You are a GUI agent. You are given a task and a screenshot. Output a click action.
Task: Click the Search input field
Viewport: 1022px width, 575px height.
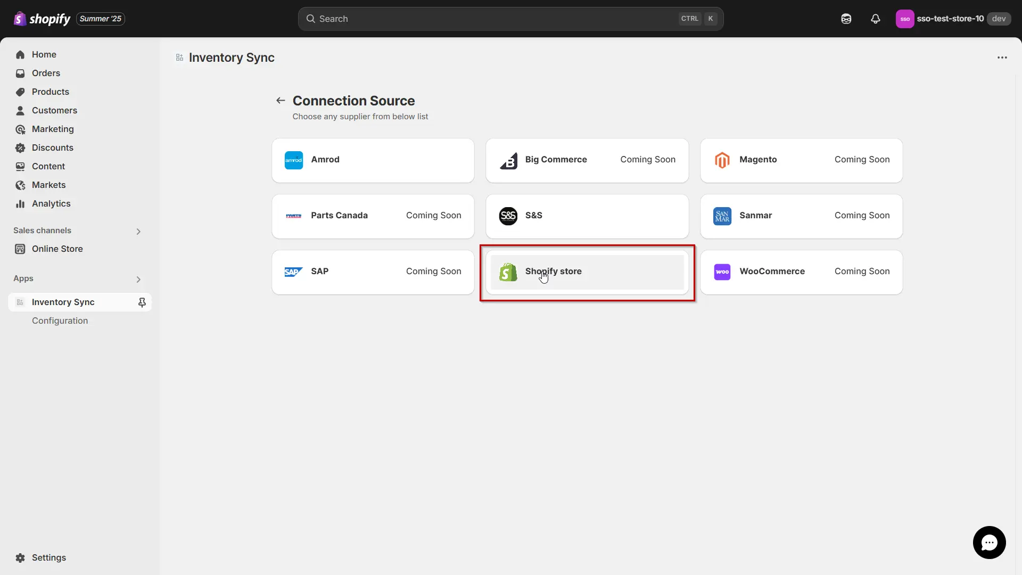click(495, 19)
